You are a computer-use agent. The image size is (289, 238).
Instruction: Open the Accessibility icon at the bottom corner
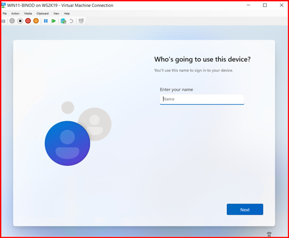(269, 234)
